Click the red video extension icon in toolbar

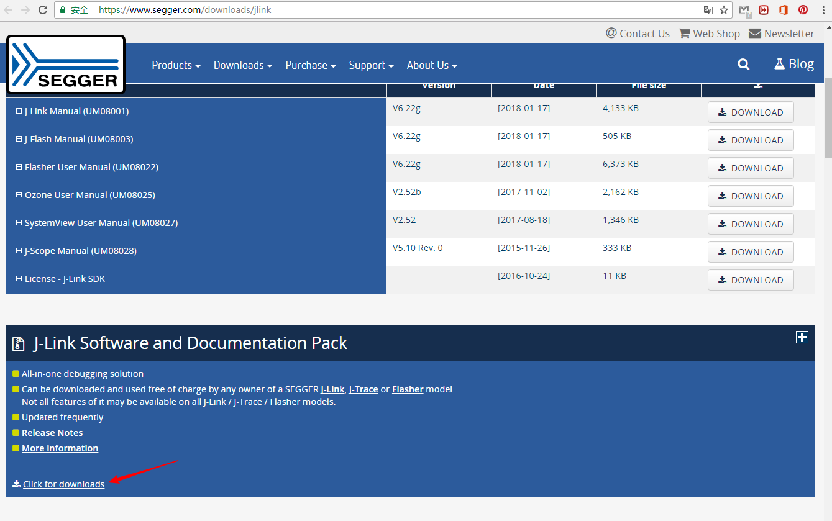click(x=764, y=10)
